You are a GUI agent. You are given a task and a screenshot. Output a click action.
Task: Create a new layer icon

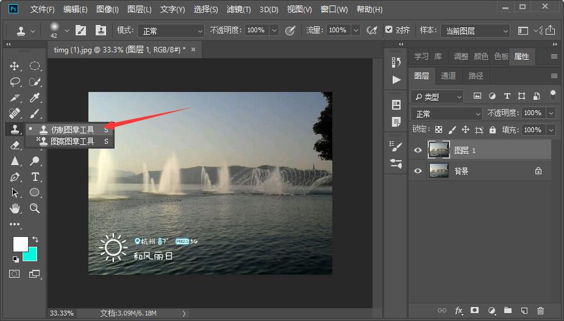(524, 311)
